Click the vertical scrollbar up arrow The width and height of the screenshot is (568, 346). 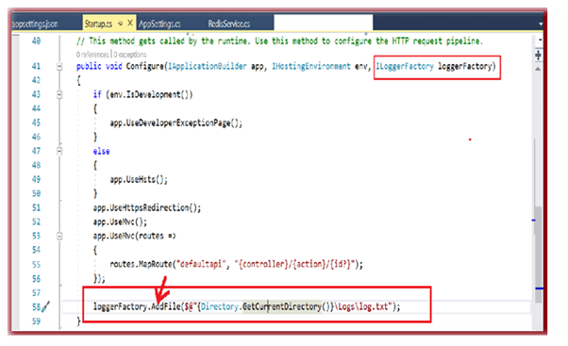(539, 69)
